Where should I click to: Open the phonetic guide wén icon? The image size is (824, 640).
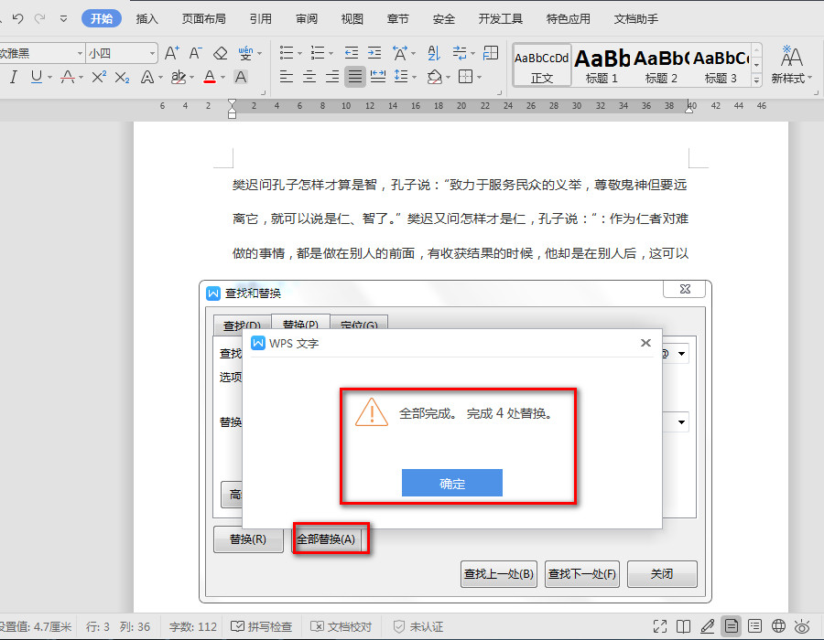[x=245, y=53]
